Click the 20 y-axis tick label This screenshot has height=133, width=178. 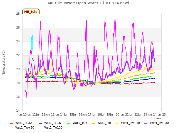click(x=18, y=69)
